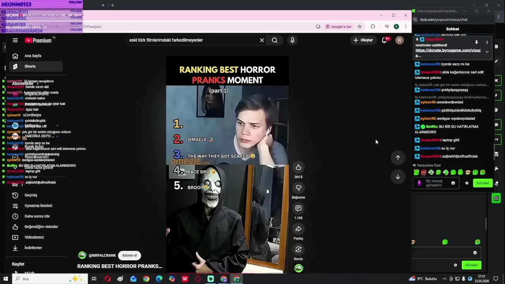Subscribe via the Abone ol button
The height and width of the screenshot is (284, 505).
pos(129,256)
